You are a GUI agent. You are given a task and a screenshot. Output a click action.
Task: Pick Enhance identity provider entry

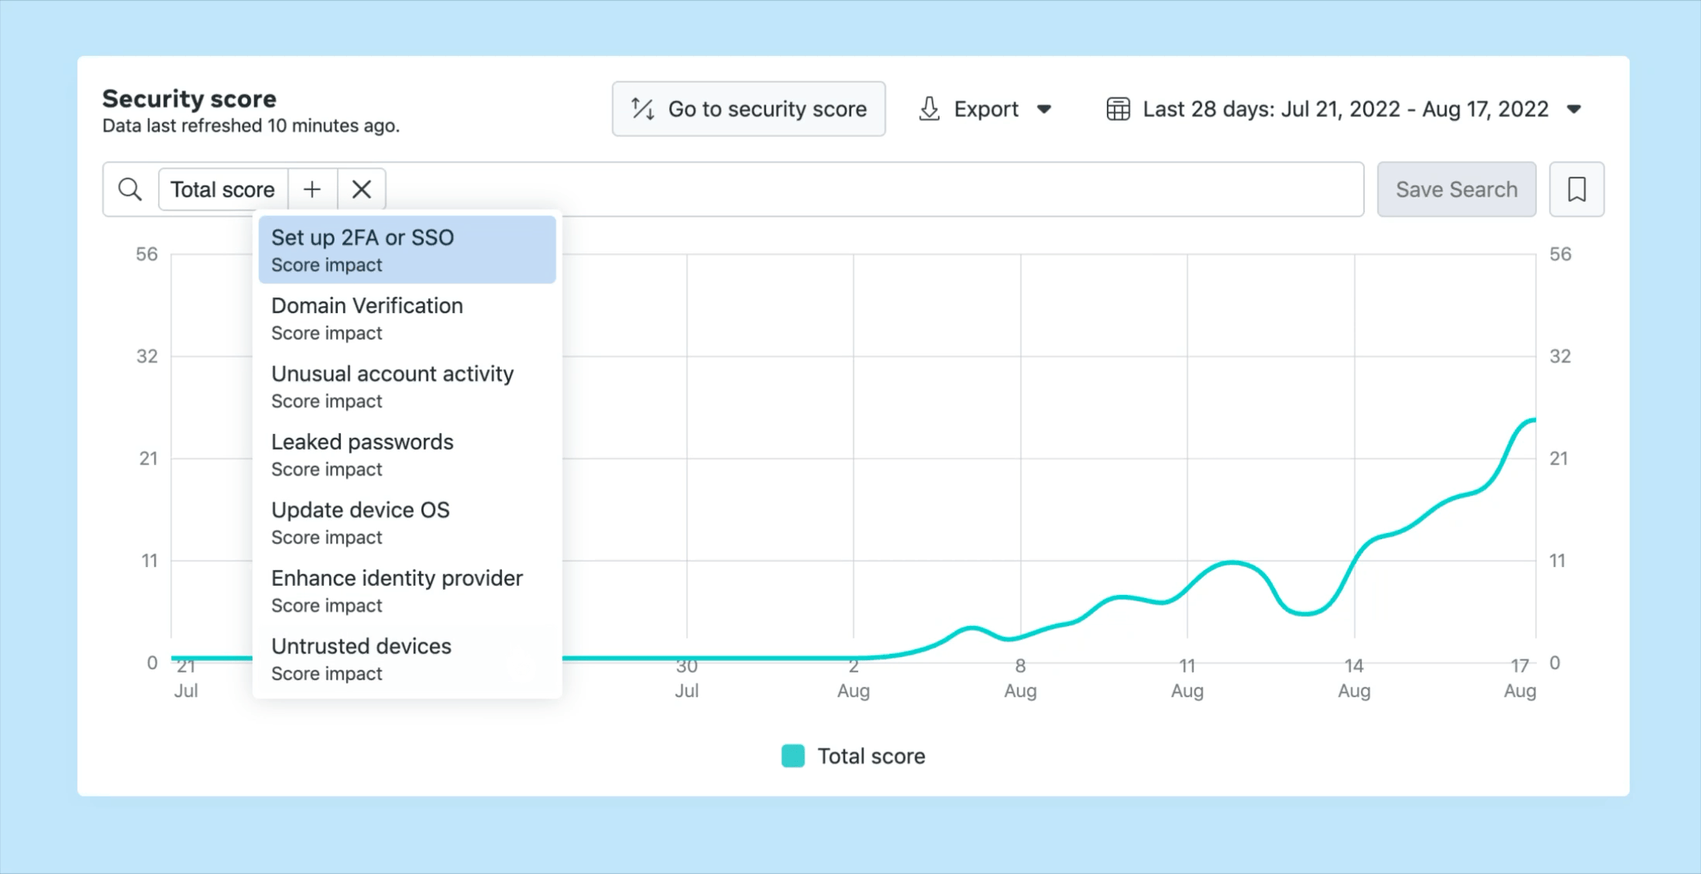(407, 590)
